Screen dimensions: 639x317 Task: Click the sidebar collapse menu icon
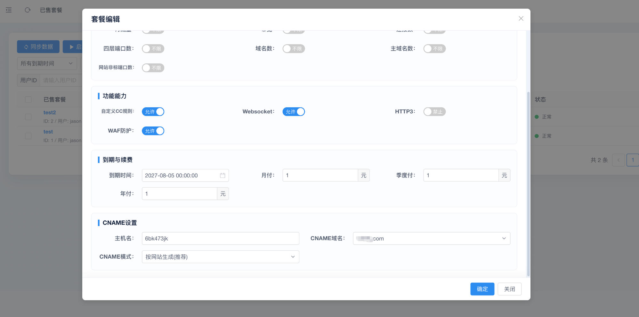[x=9, y=10]
